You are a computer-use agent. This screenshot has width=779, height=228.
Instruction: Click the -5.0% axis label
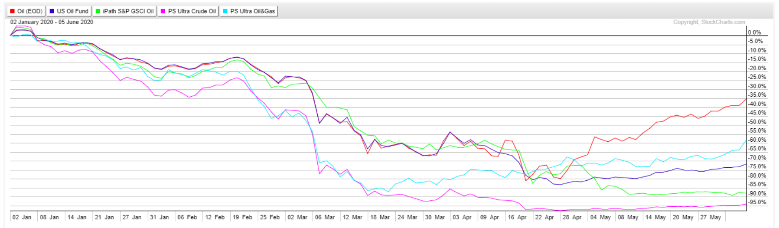point(756,41)
